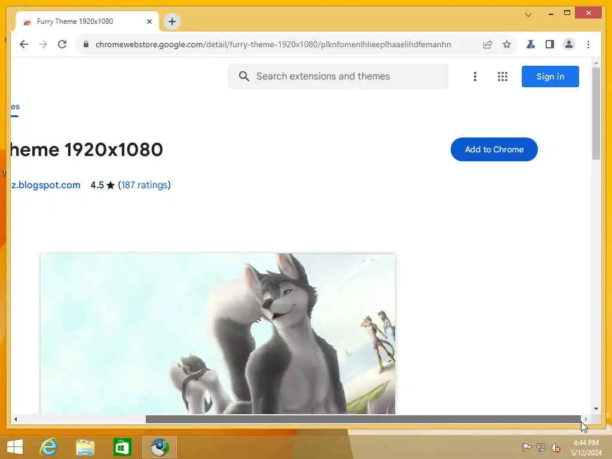This screenshot has height=459, width=612.
Task: Go back to the previous page
Action: click(x=24, y=44)
